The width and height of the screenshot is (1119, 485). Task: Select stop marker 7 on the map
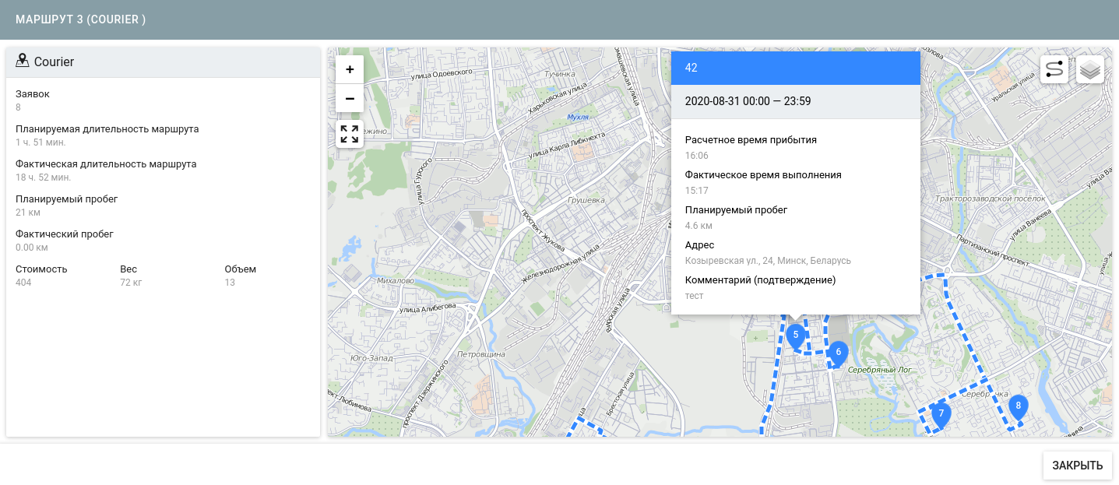[x=941, y=414]
